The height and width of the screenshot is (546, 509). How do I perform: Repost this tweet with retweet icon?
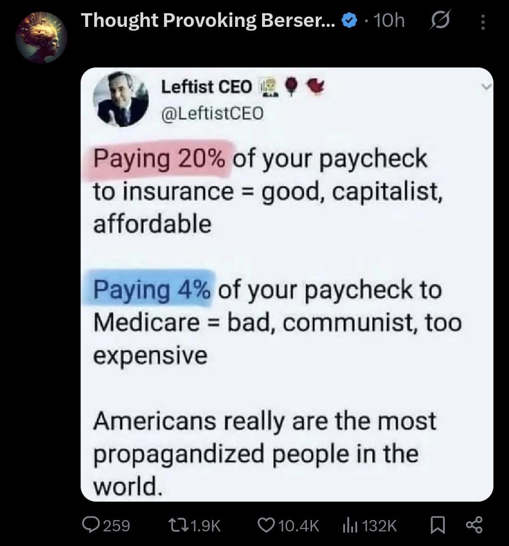(177, 525)
